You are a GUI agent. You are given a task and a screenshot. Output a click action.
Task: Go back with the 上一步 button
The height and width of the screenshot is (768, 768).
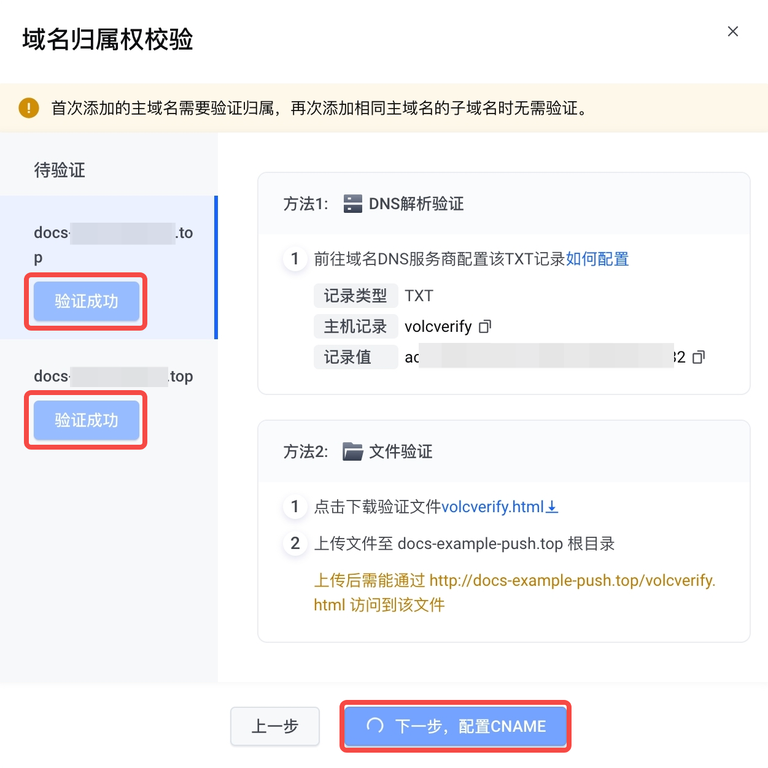coord(274,726)
